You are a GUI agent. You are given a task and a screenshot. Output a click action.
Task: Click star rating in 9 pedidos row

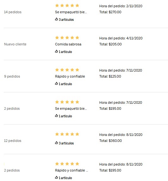(67, 70)
